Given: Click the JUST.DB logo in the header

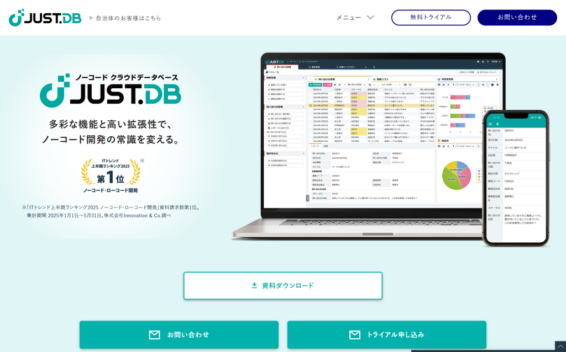Looking at the screenshot, I should 45,18.
